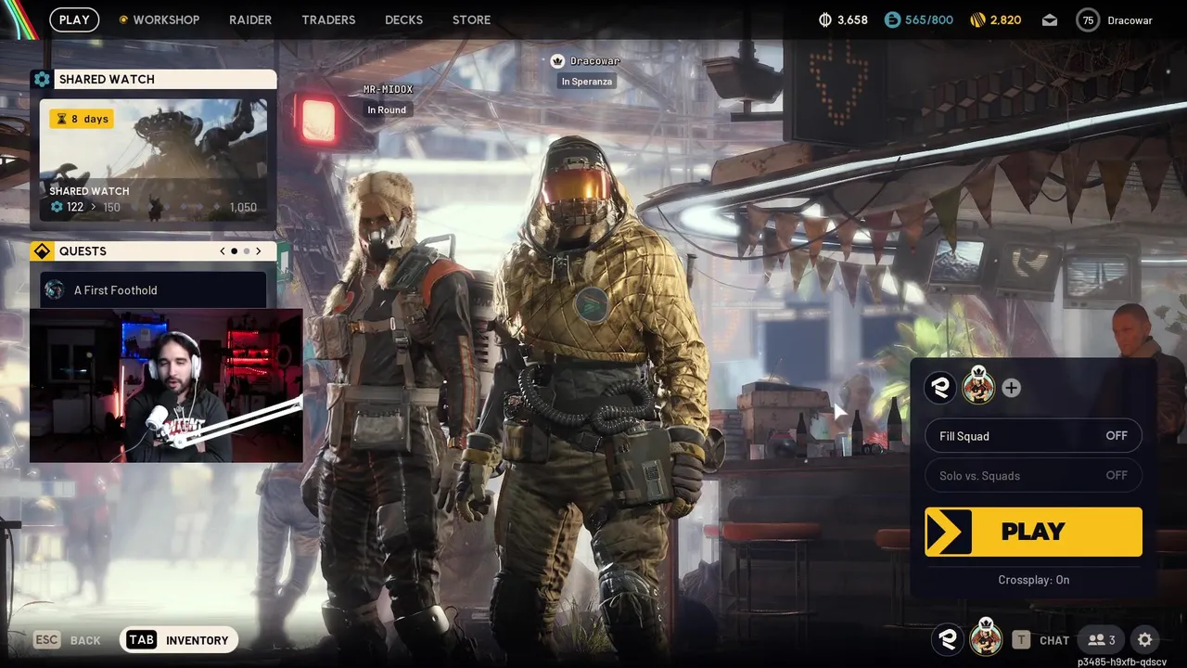Select the first quest page dot
Viewport: 1187px width, 668px height.
[234, 251]
